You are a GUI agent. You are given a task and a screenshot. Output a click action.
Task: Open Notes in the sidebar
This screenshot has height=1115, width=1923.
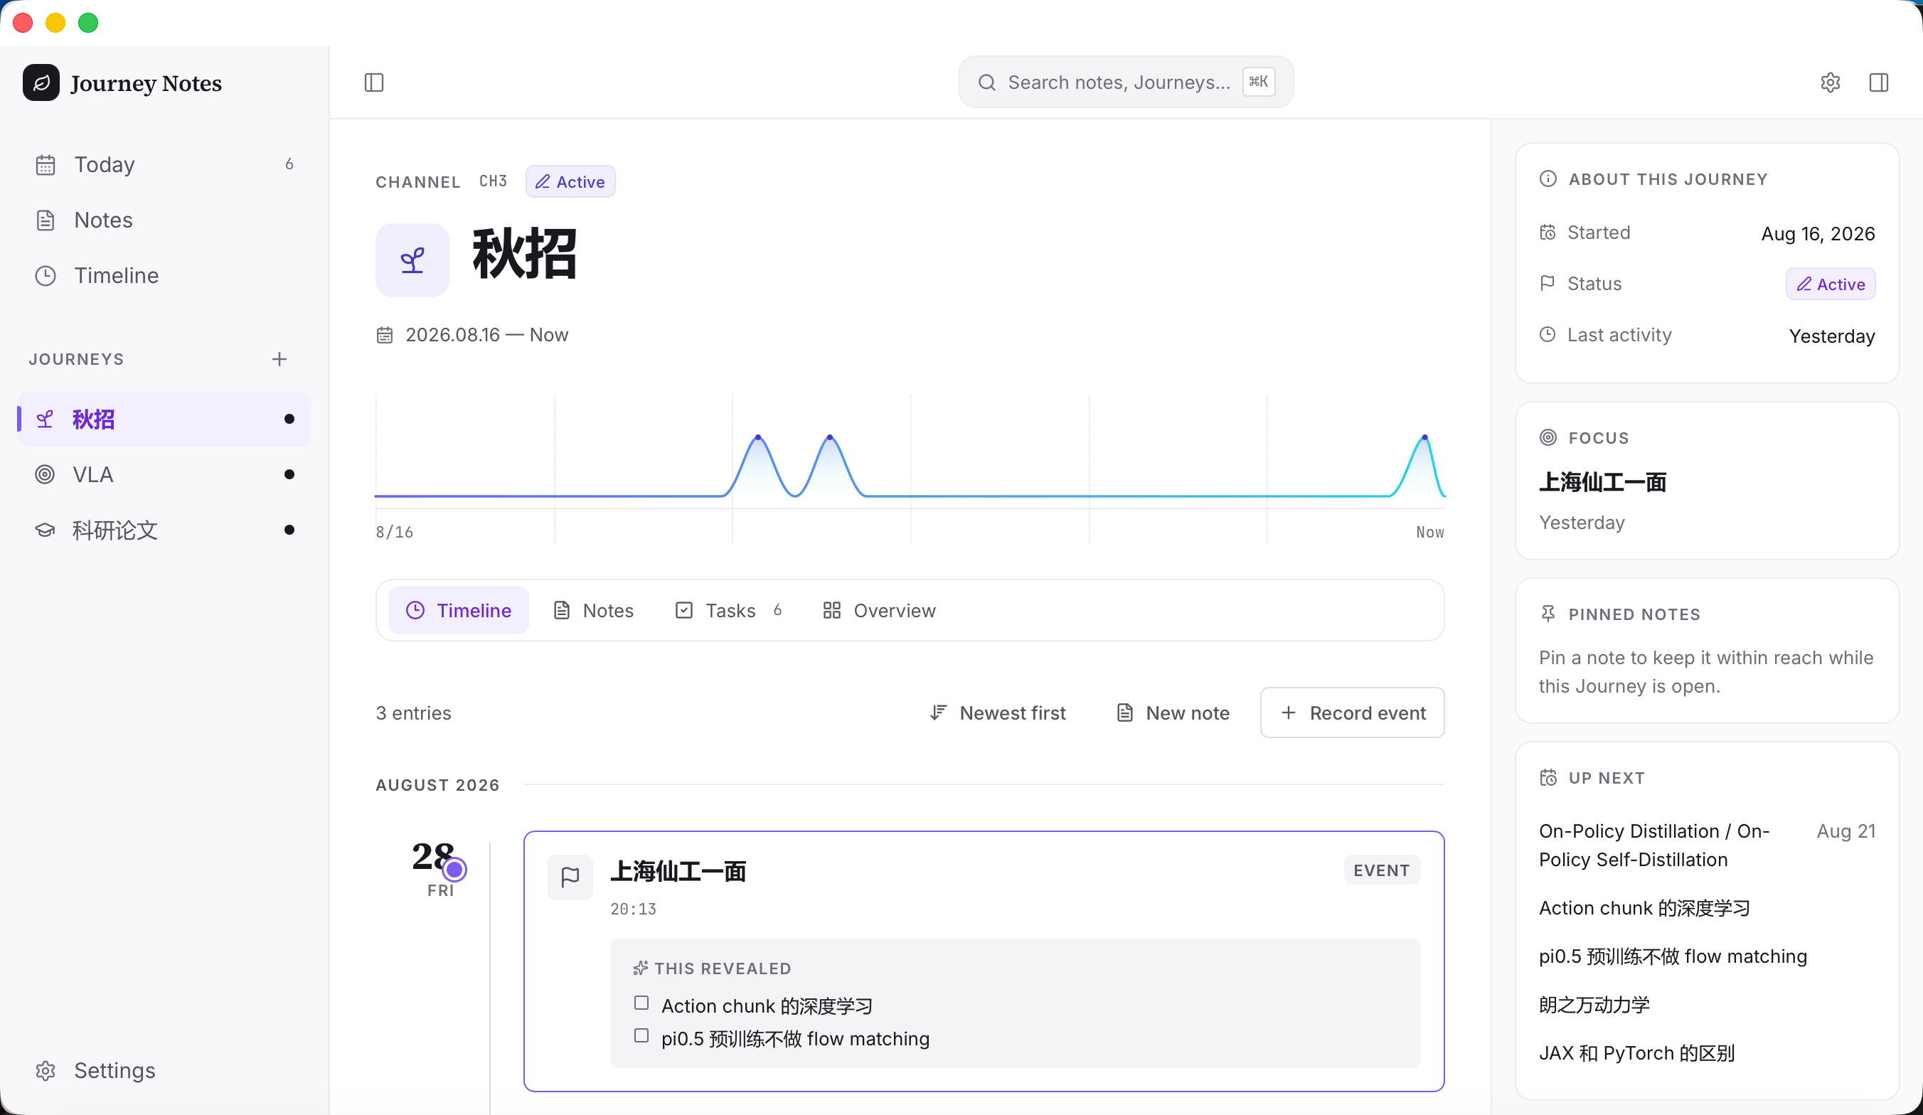[164, 220]
